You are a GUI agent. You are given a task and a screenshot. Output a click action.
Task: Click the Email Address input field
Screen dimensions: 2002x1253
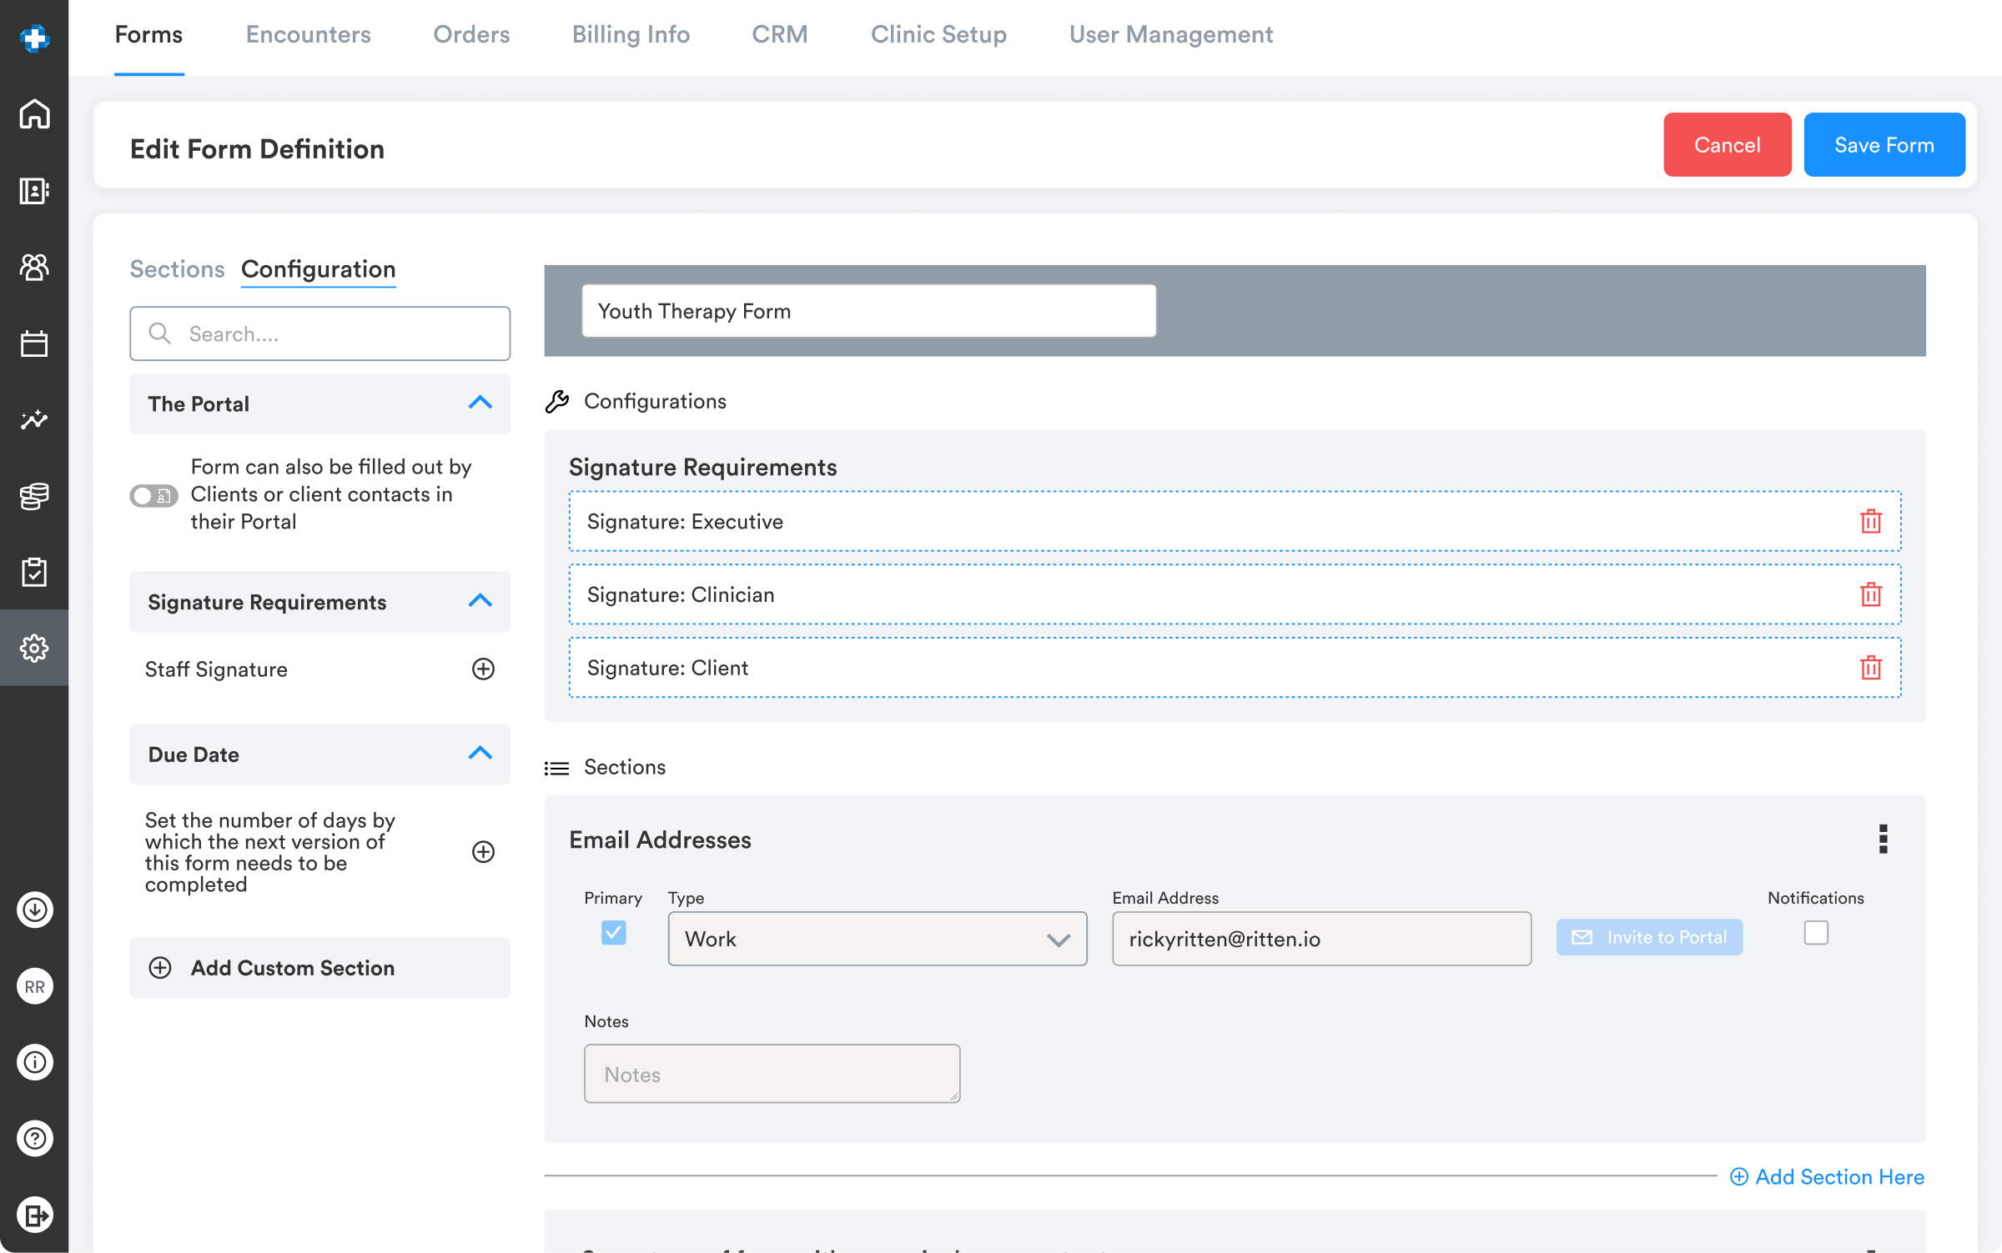click(1321, 939)
